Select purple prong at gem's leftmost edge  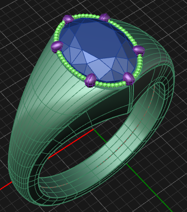(57, 46)
